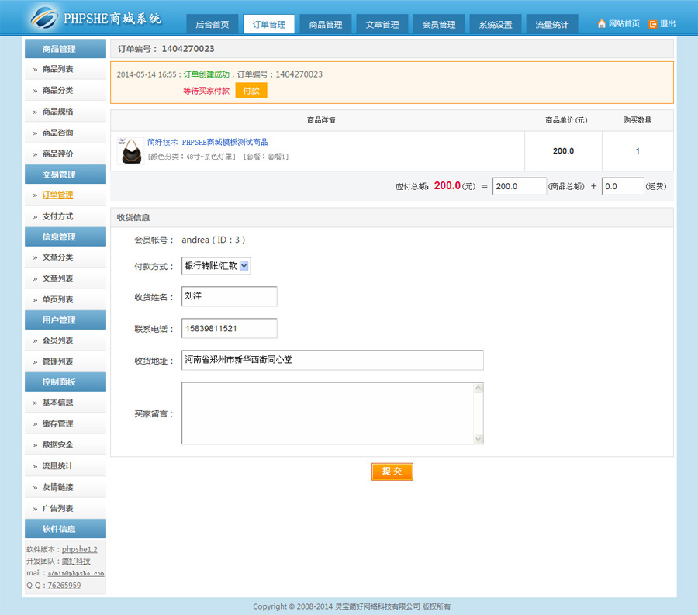
Task: Switch to the 商品管理 tab
Action: pyautogui.click(x=326, y=25)
